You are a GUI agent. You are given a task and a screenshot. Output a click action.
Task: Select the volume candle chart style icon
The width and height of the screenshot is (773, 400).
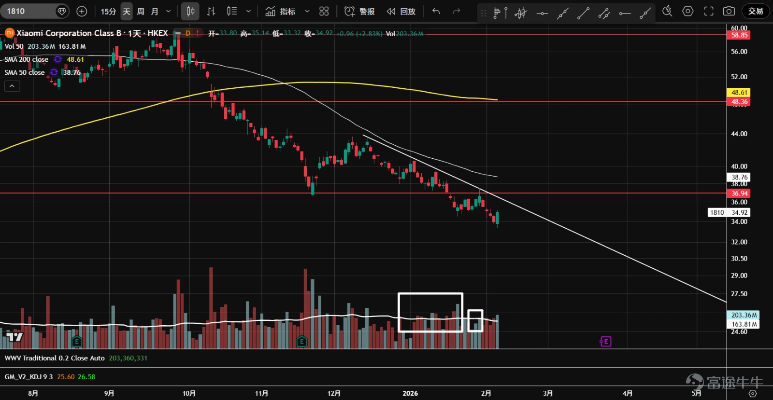(x=232, y=11)
